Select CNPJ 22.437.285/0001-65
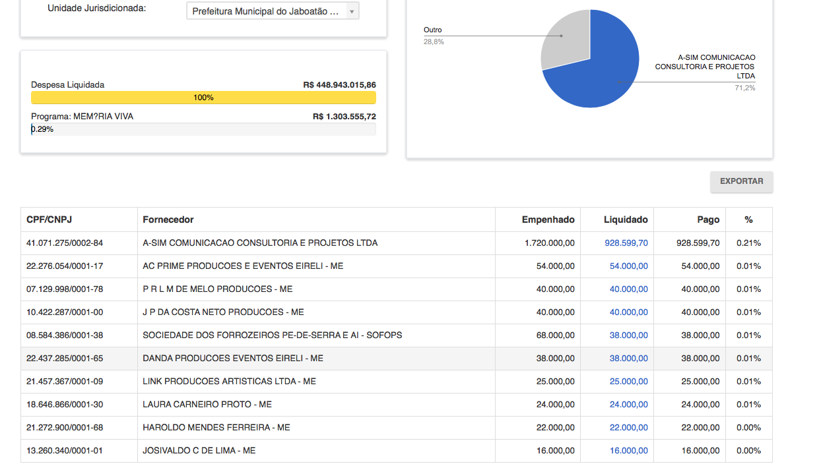This screenshot has height=466, width=819. tap(65, 359)
